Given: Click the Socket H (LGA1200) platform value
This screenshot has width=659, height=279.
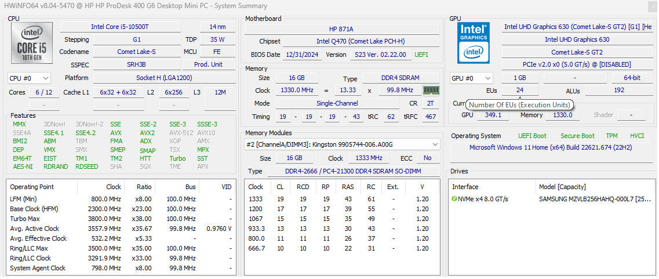Looking at the screenshot, I should 165,78.
